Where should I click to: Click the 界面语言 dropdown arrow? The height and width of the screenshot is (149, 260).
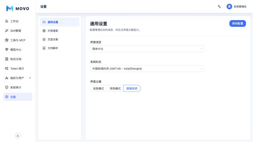[201, 49]
